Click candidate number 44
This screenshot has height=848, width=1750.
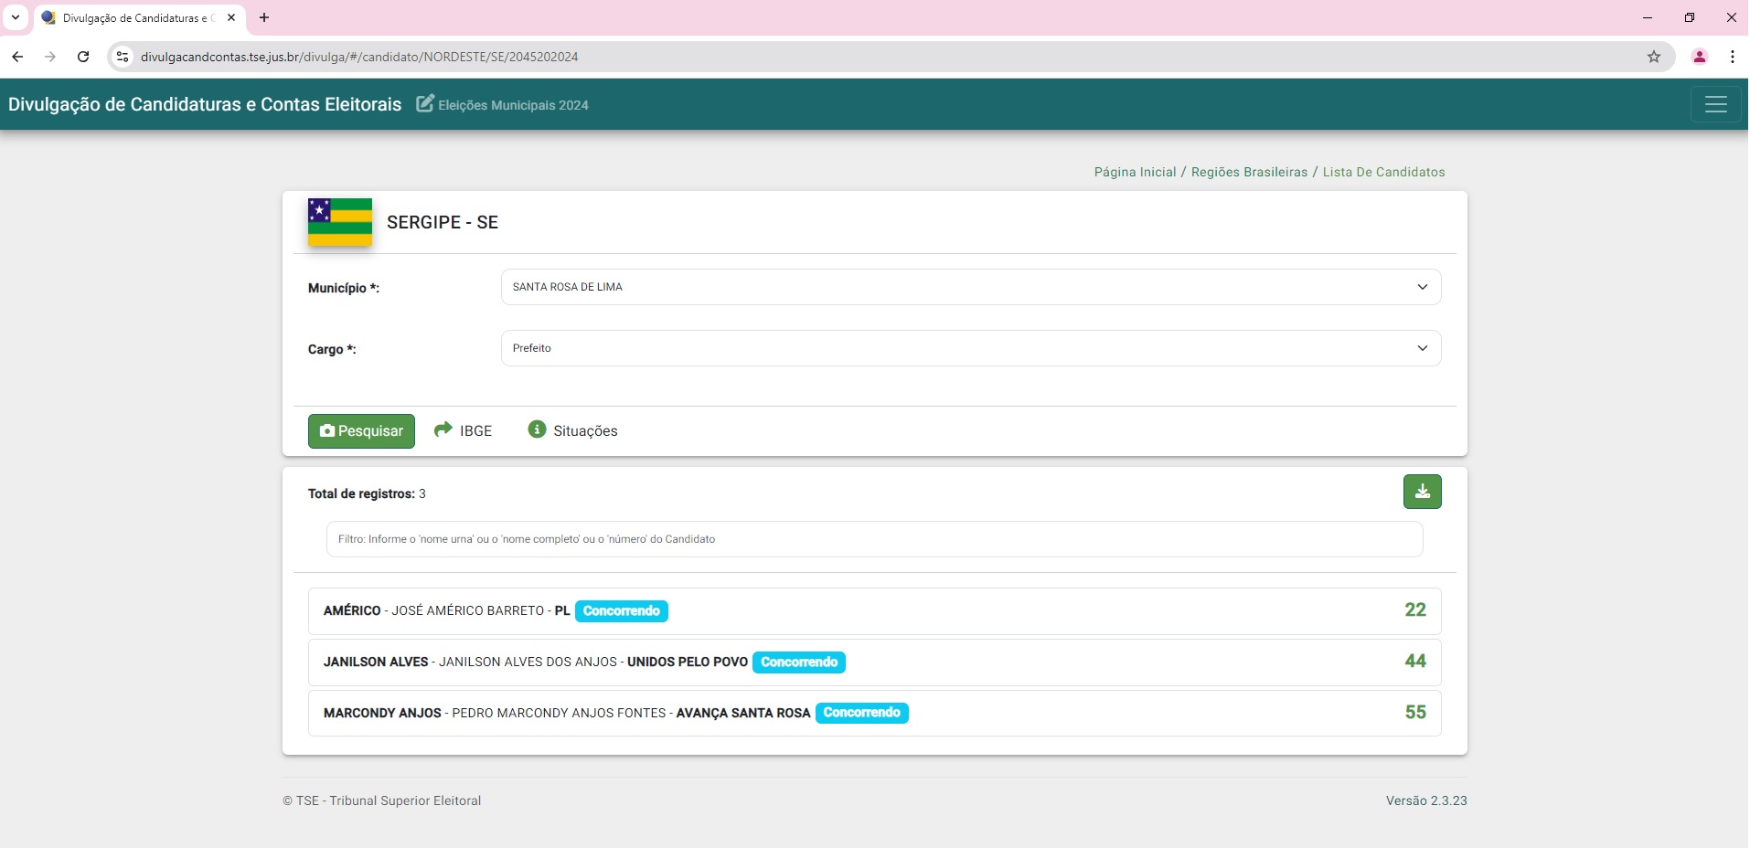click(1415, 662)
